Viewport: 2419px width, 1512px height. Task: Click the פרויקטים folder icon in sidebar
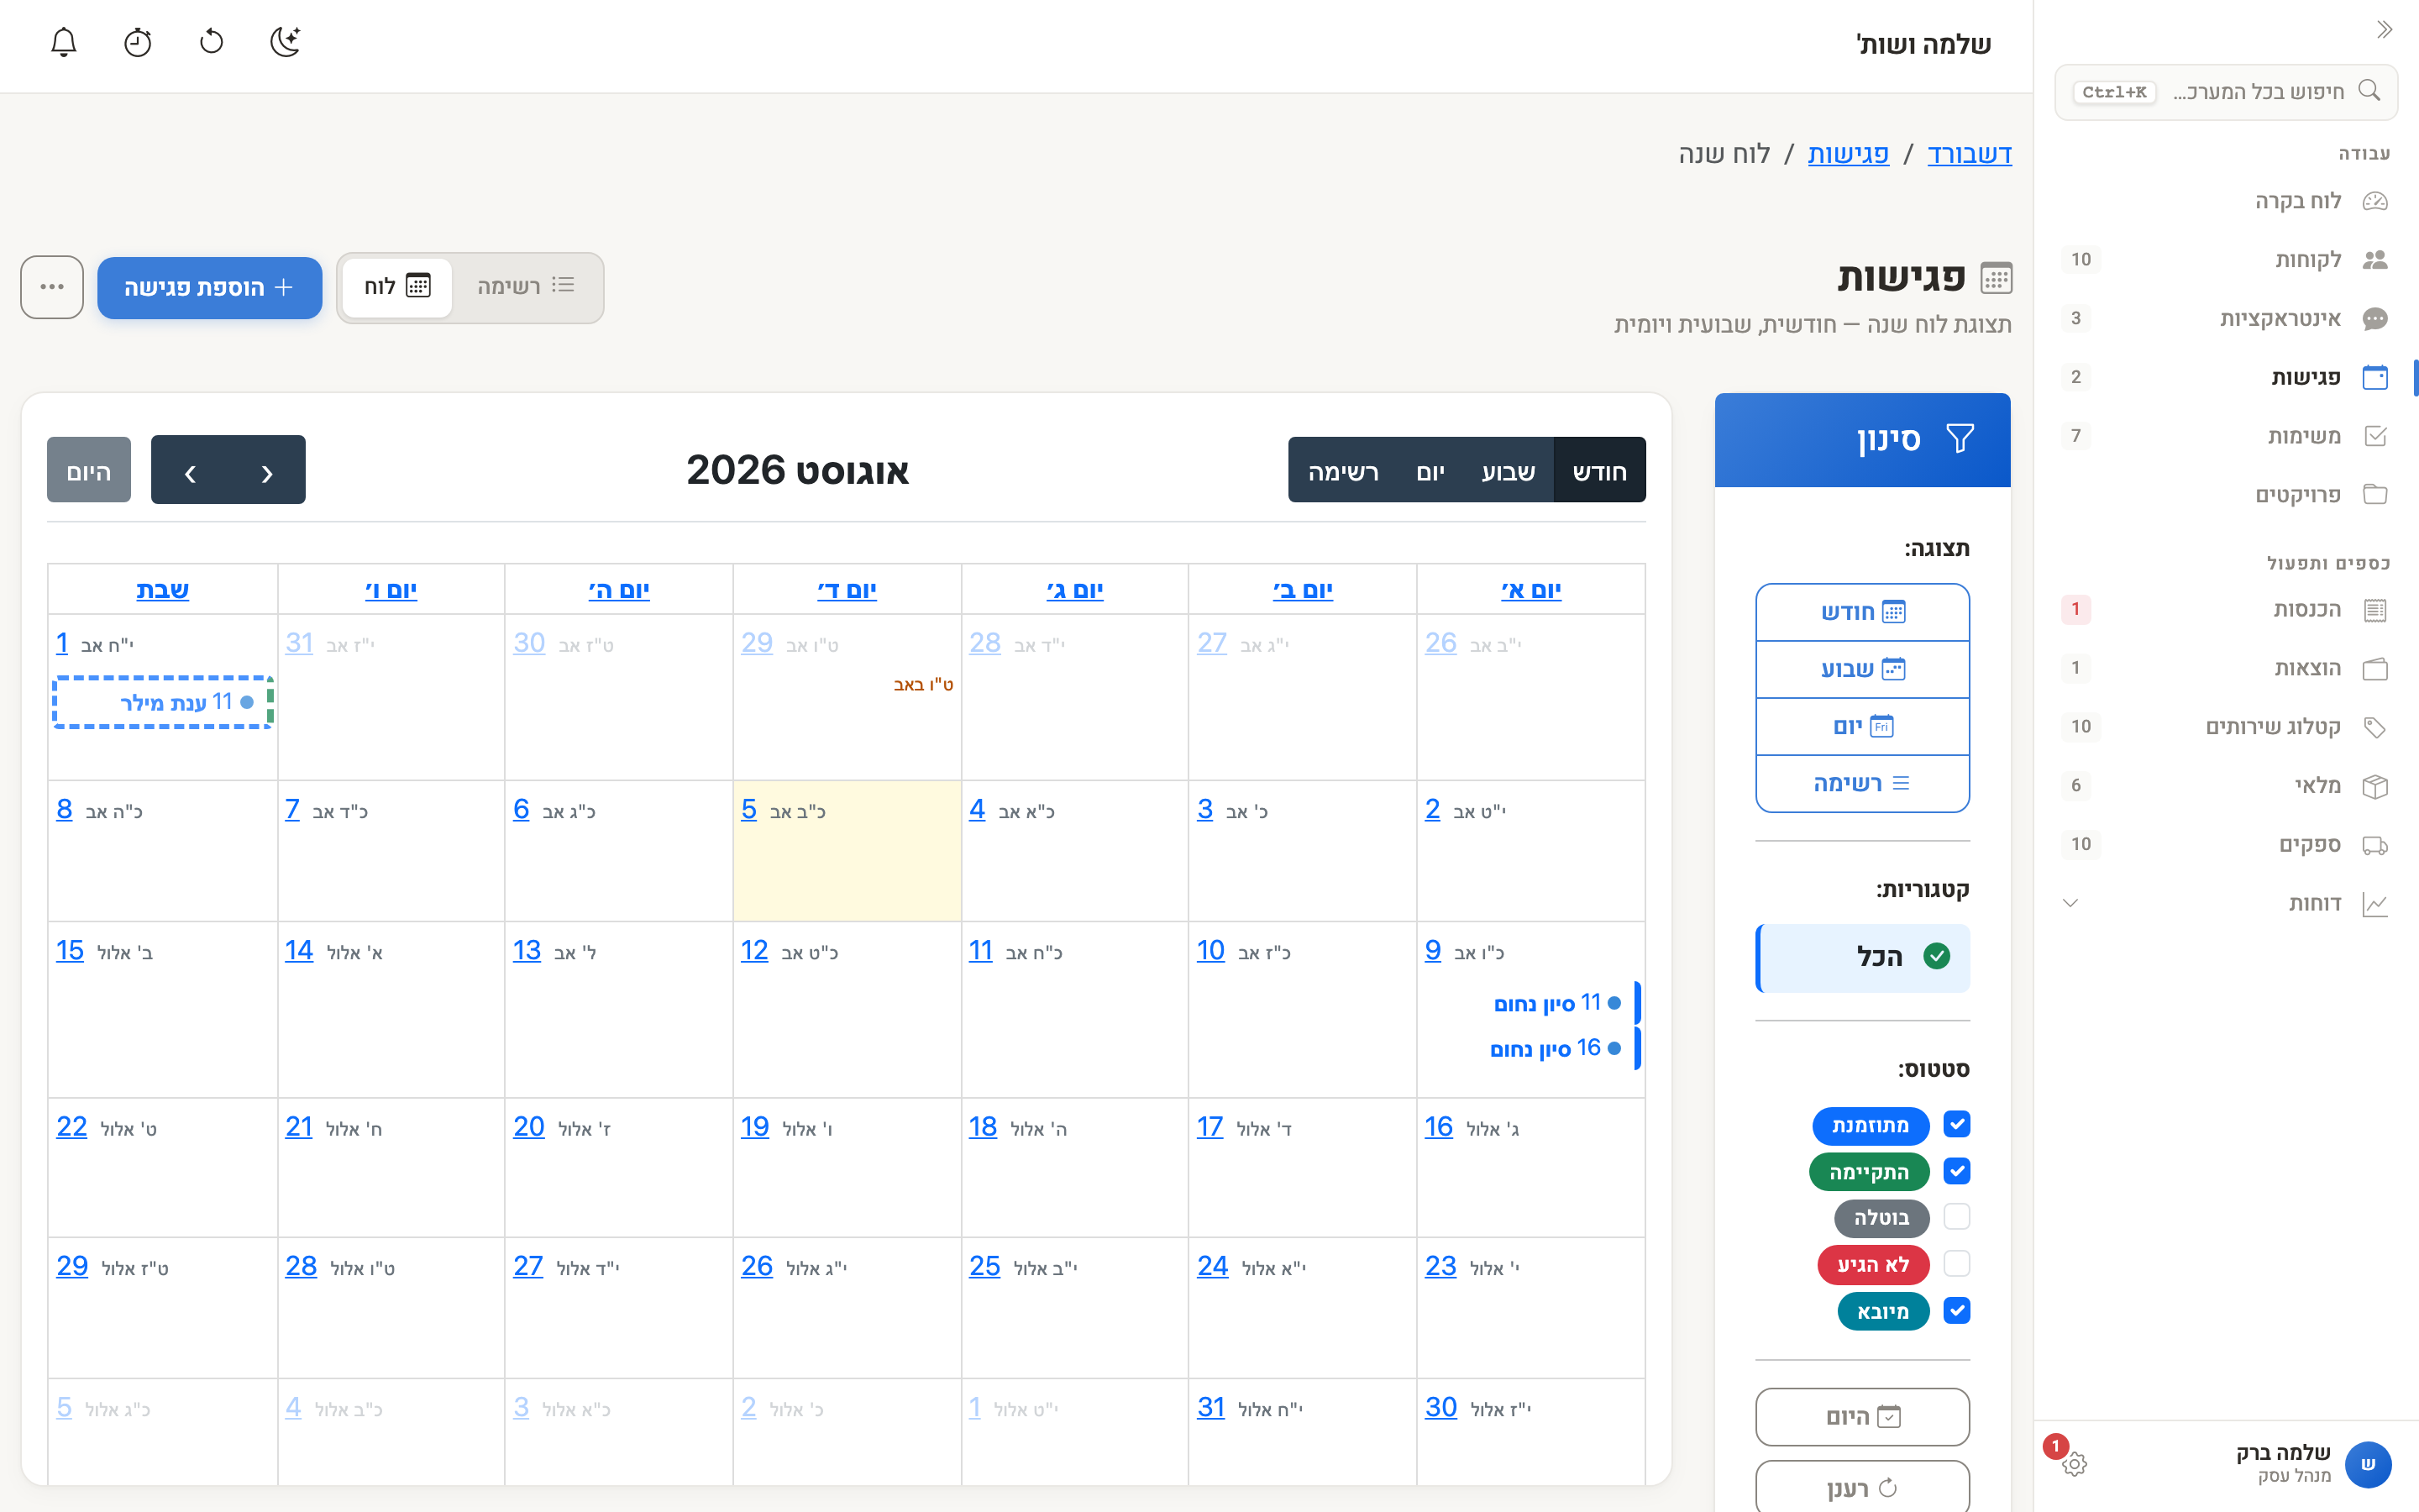click(x=2375, y=495)
